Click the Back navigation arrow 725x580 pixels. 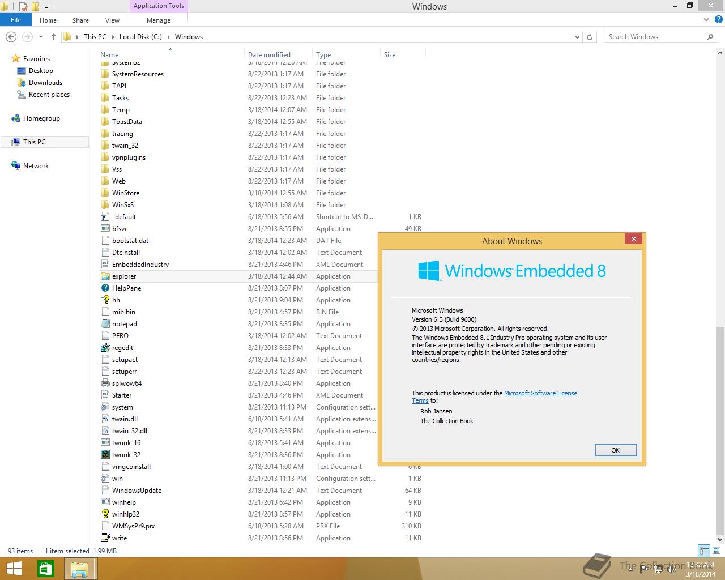coord(11,37)
